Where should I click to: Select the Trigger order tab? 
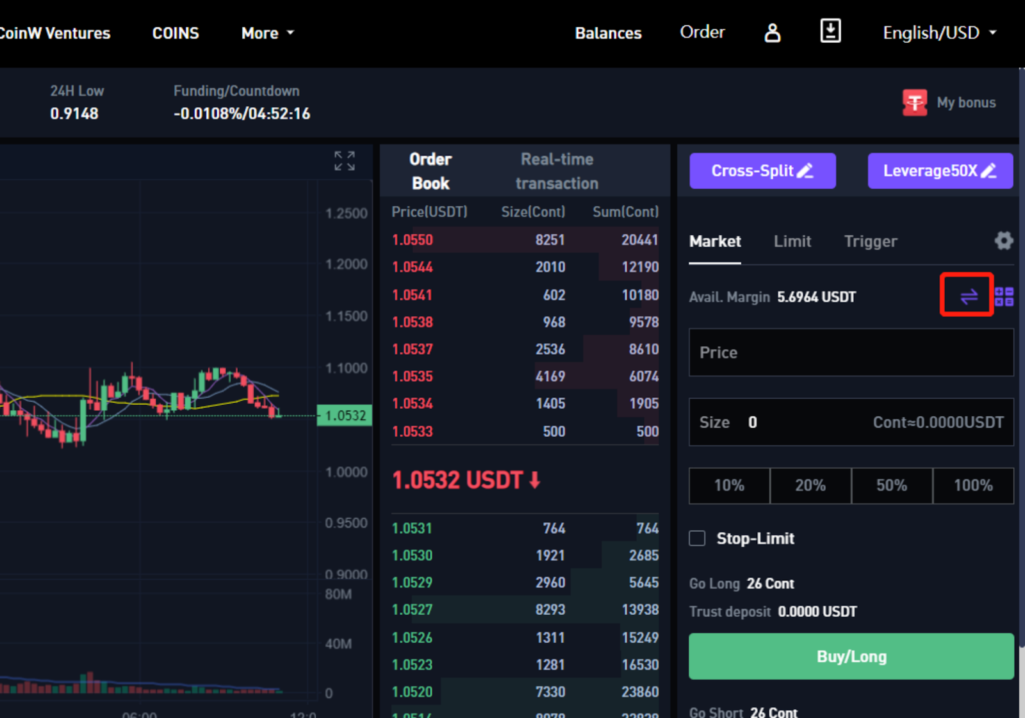pyautogui.click(x=871, y=241)
